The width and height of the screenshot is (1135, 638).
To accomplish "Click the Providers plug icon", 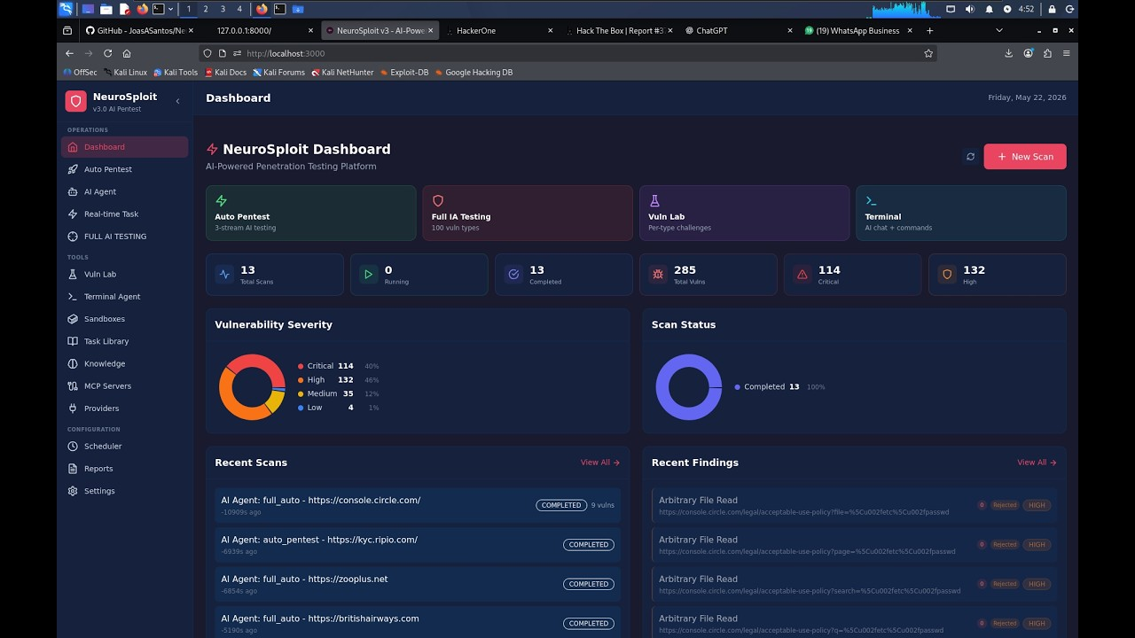I will pyautogui.click(x=74, y=408).
